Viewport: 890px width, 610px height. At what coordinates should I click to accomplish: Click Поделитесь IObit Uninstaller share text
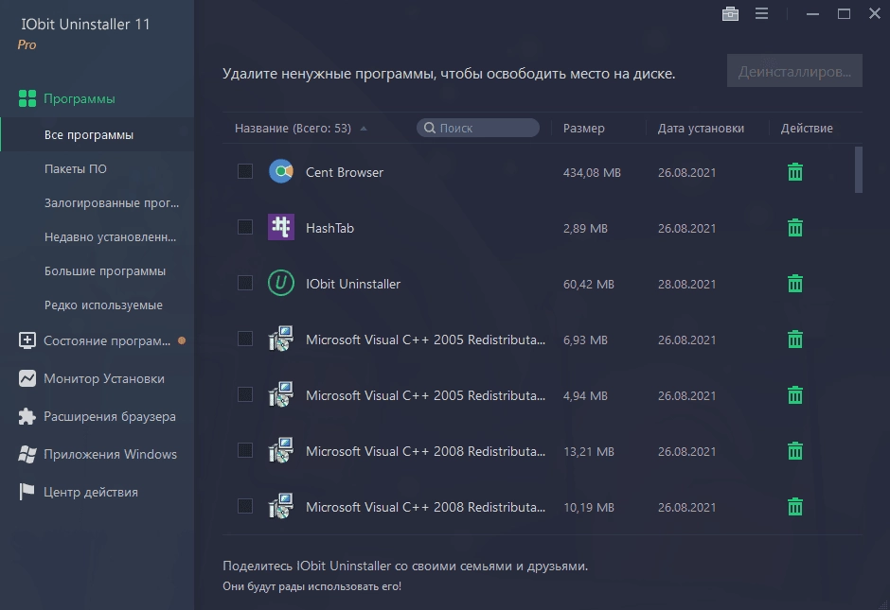click(x=405, y=566)
